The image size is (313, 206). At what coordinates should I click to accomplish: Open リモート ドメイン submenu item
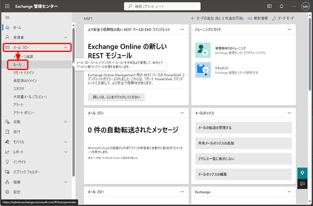pos(24,73)
